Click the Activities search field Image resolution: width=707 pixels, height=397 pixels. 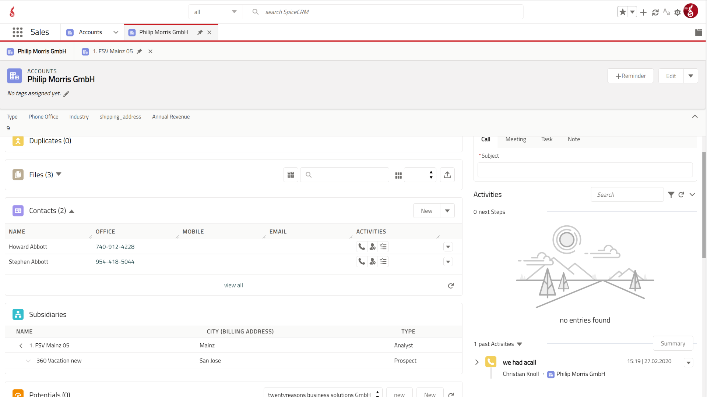click(627, 194)
